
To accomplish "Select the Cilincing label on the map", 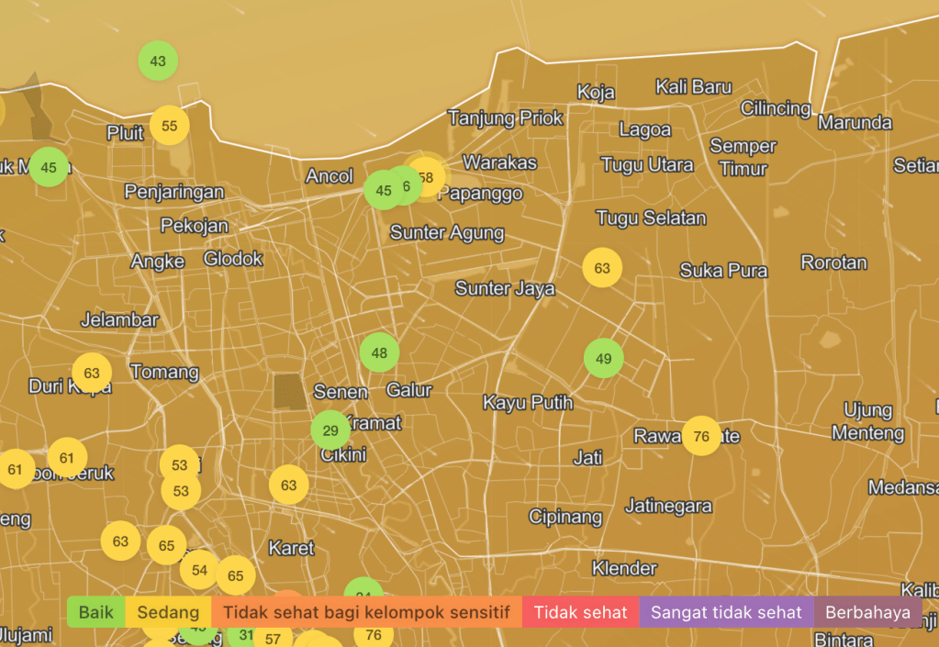I will click(x=776, y=108).
